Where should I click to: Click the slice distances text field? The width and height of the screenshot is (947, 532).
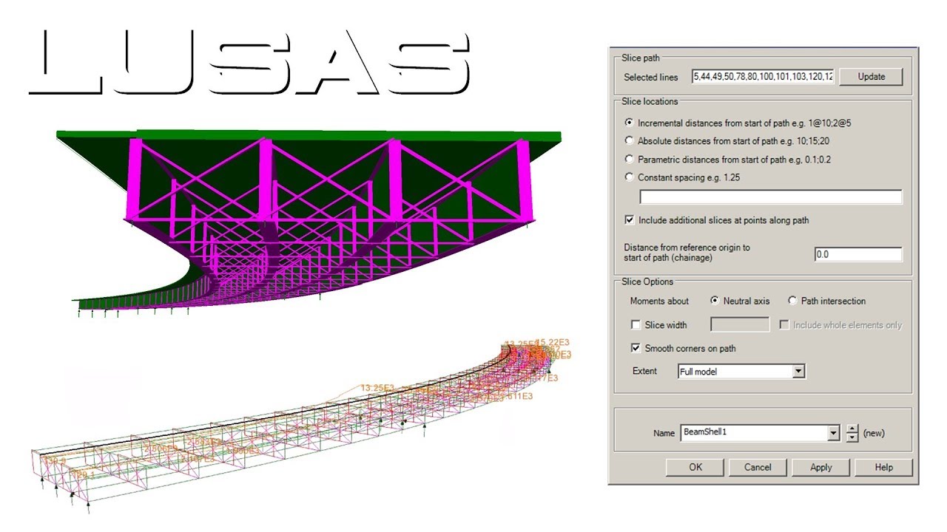[771, 197]
